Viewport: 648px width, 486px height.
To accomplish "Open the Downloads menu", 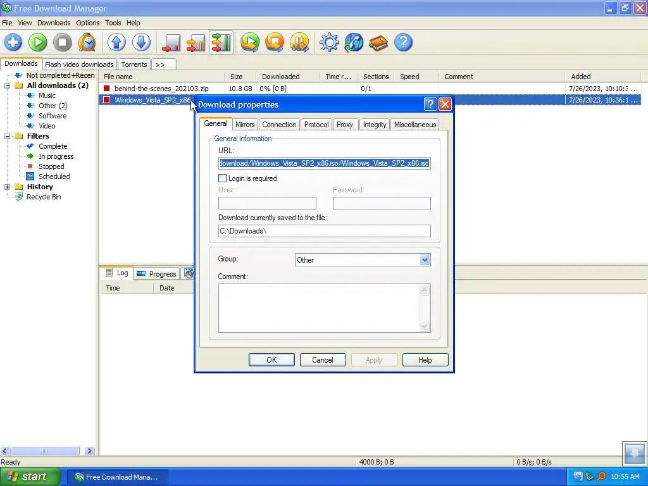I will pyautogui.click(x=54, y=23).
